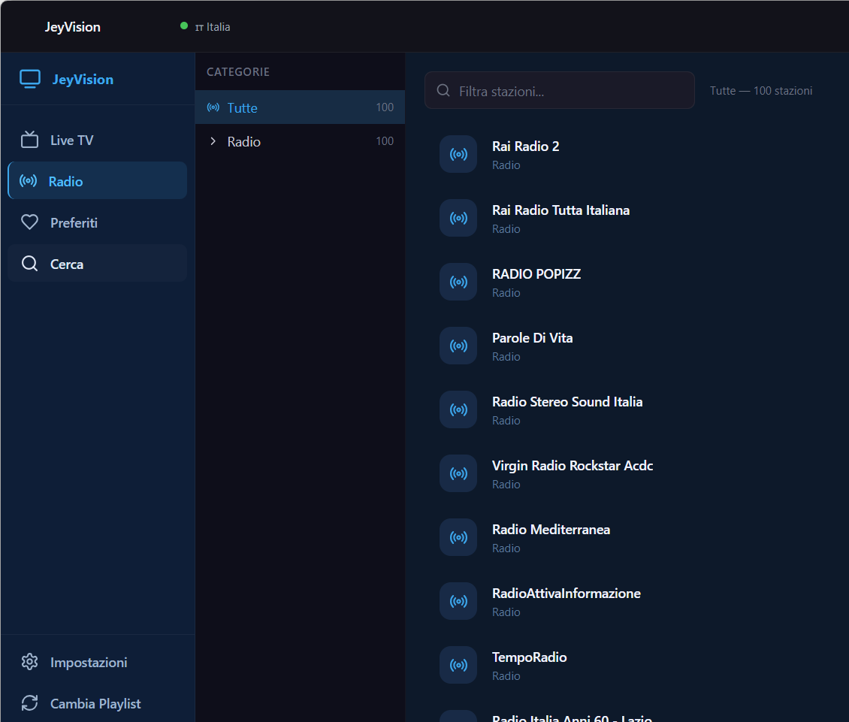
Task: Open Impostazioni settings
Action: pyautogui.click(x=98, y=662)
